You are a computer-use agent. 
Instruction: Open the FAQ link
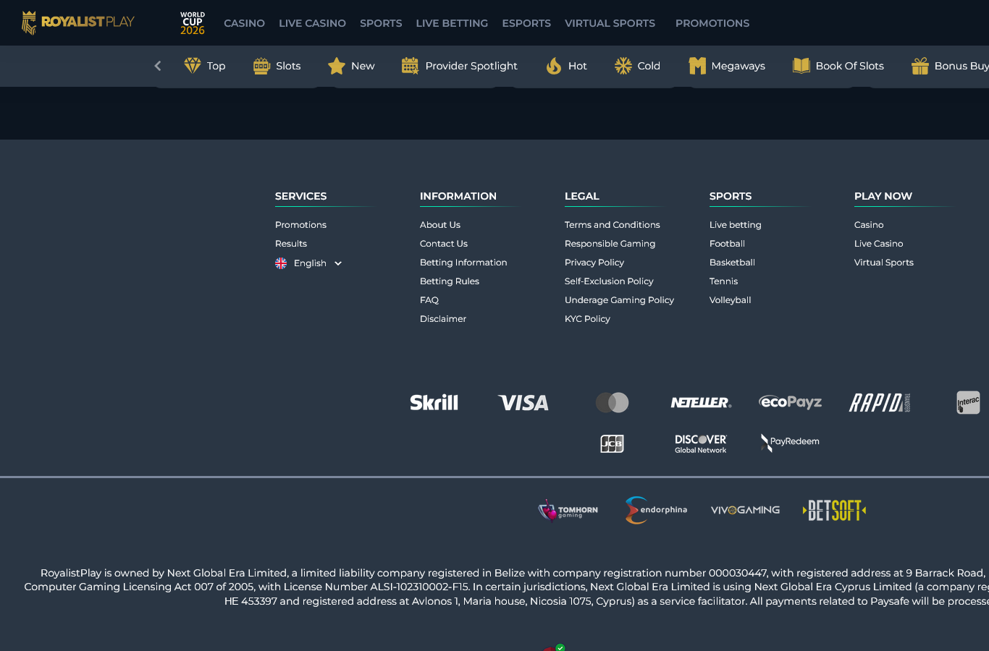pyautogui.click(x=429, y=300)
